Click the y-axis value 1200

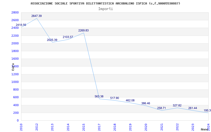pyautogui.click(x=15, y=74)
